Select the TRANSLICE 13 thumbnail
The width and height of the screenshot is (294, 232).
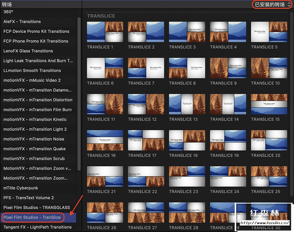tap(187, 104)
